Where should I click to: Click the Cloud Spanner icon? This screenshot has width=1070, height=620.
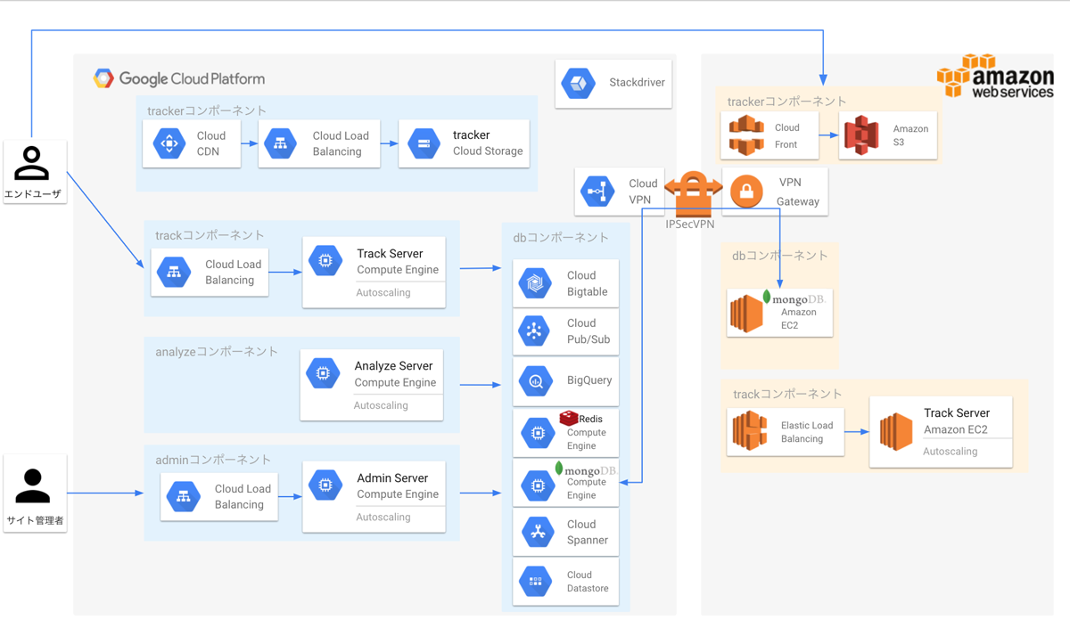point(537,532)
